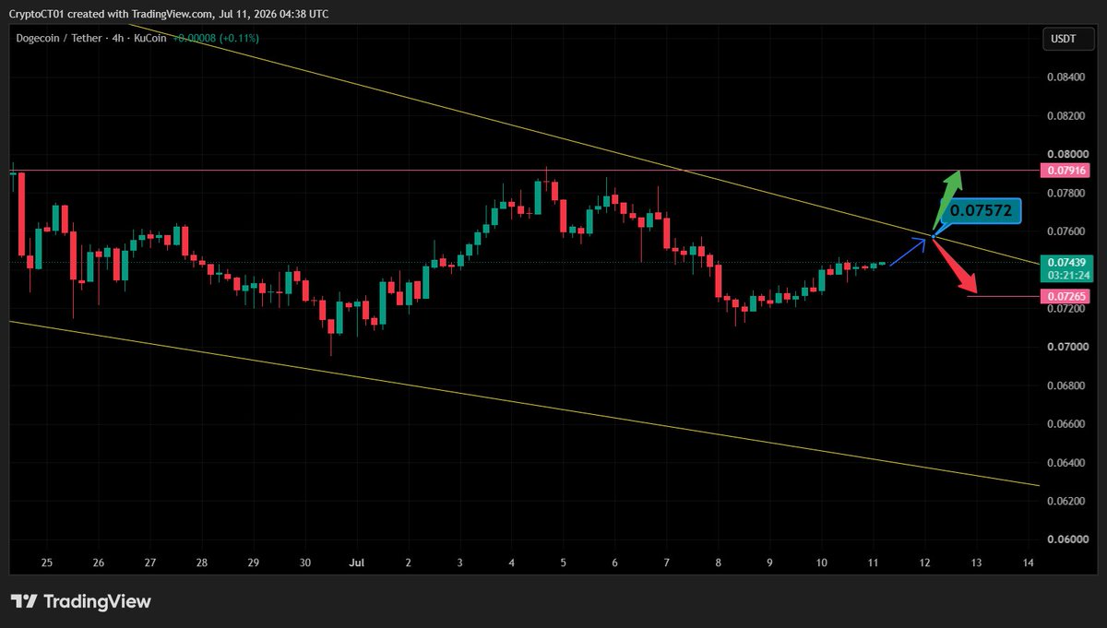Click the Jul date axis label

356,562
